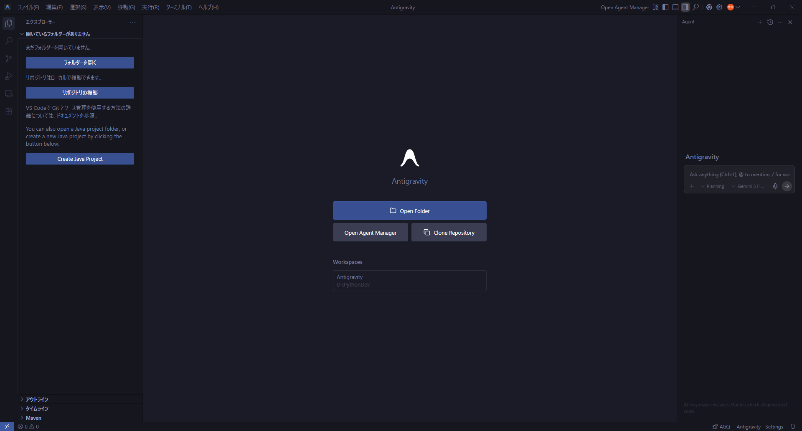Open the Run and Debug view icon

[x=9, y=76]
